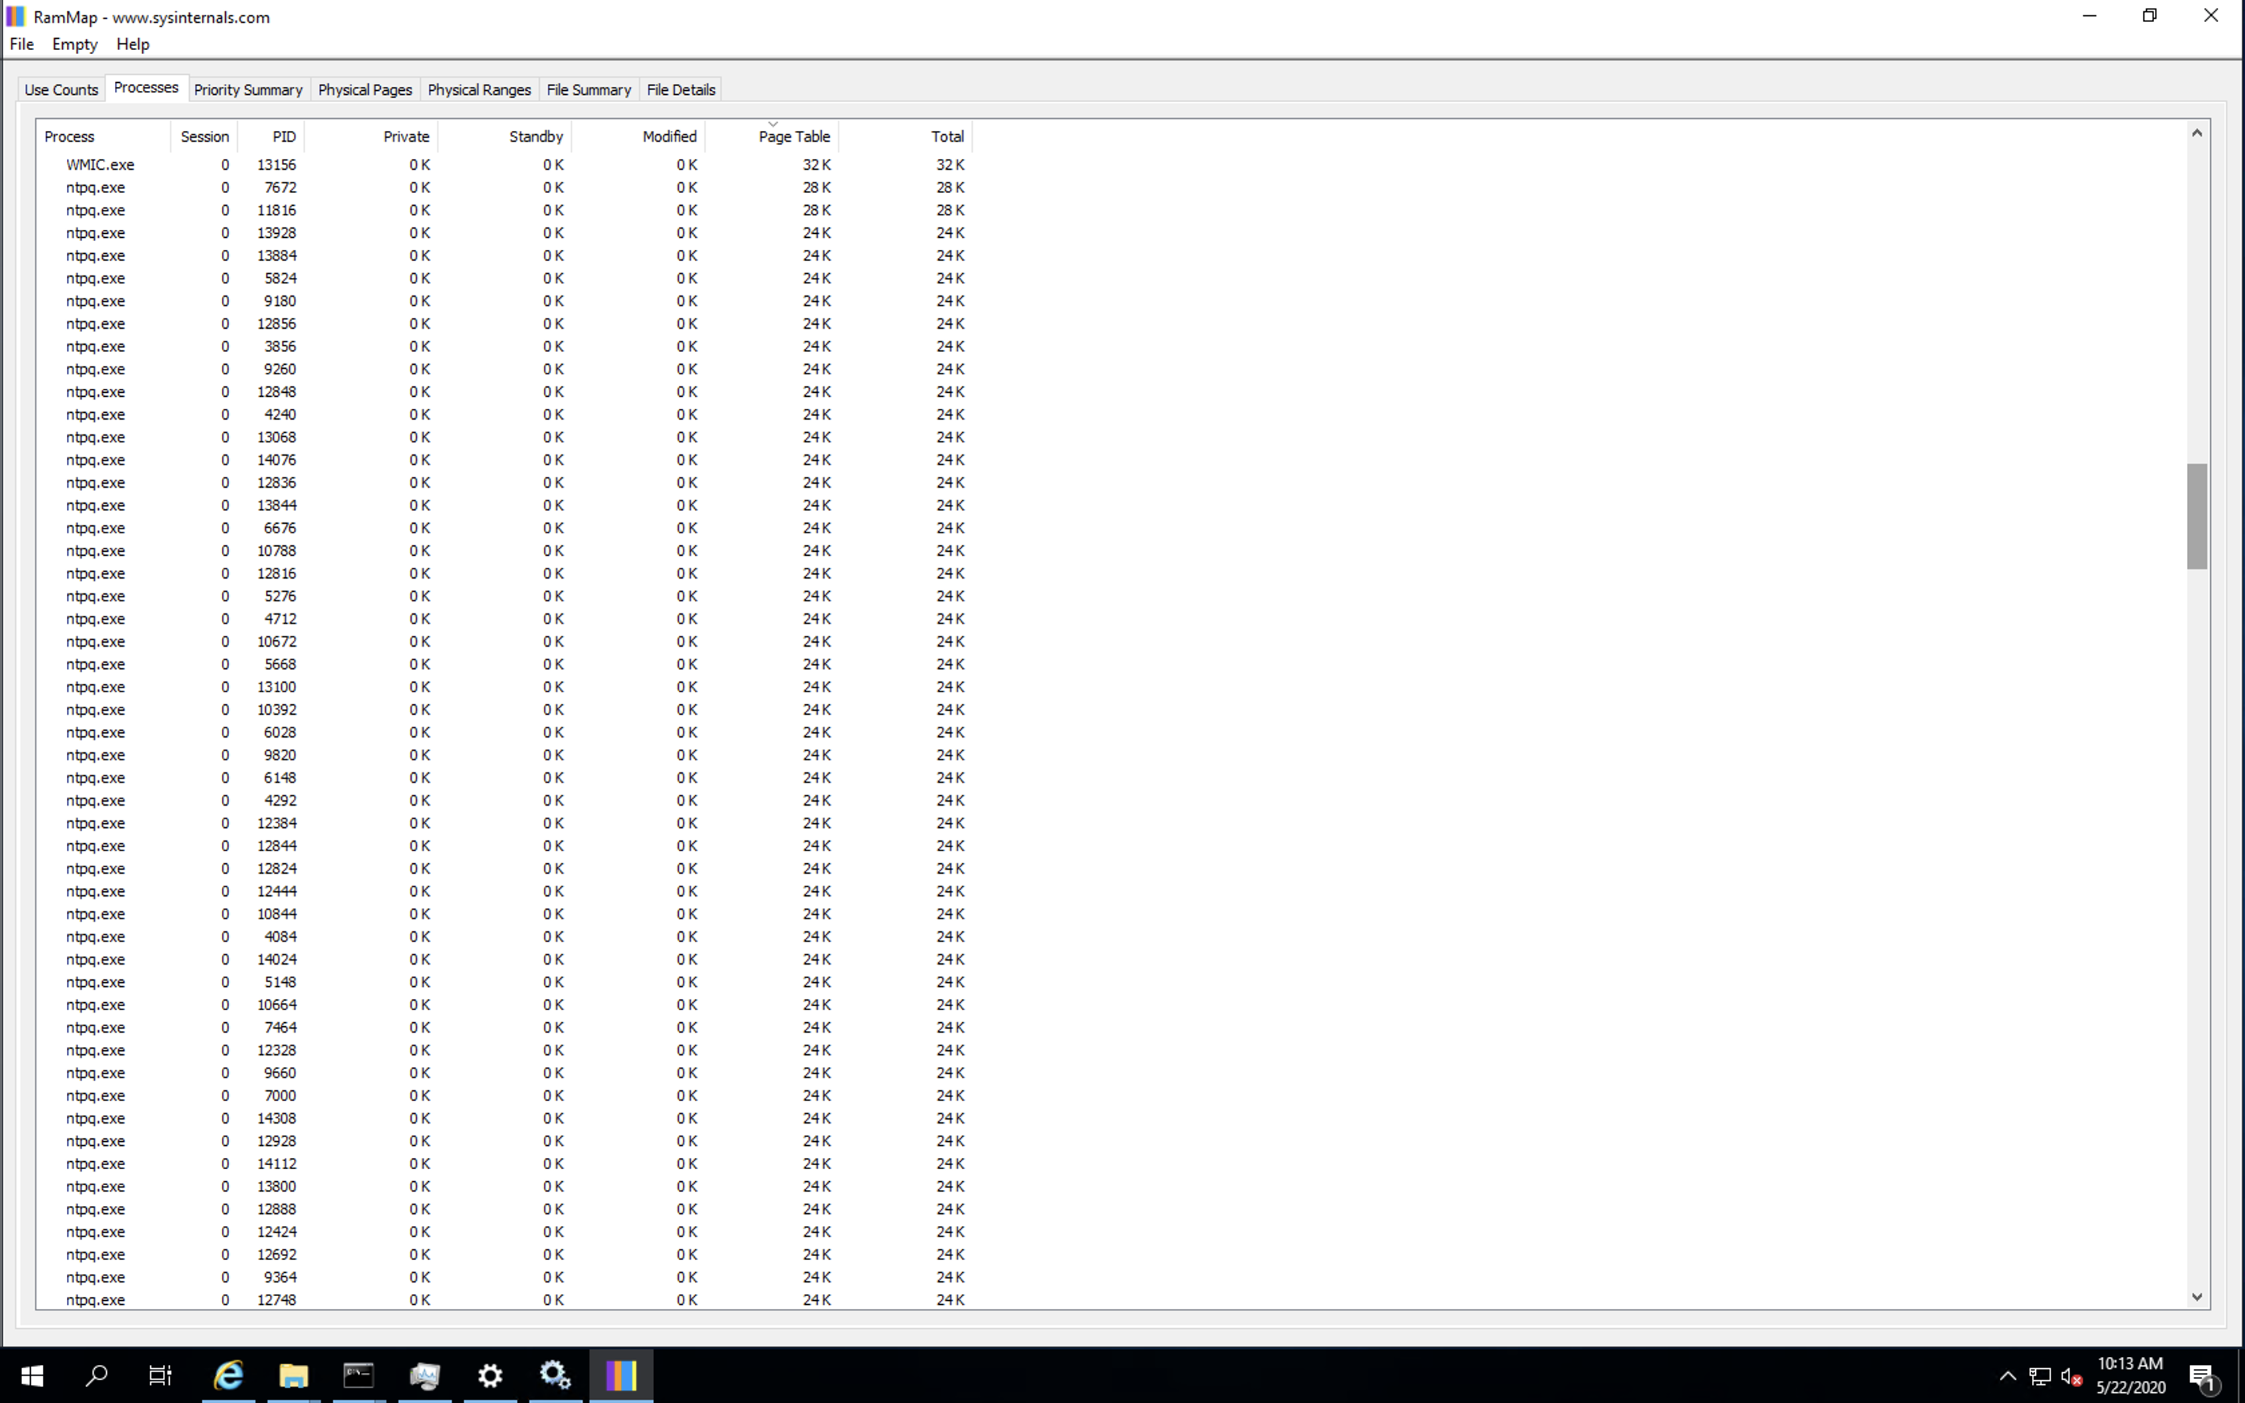Select the Processes tab

(146, 88)
